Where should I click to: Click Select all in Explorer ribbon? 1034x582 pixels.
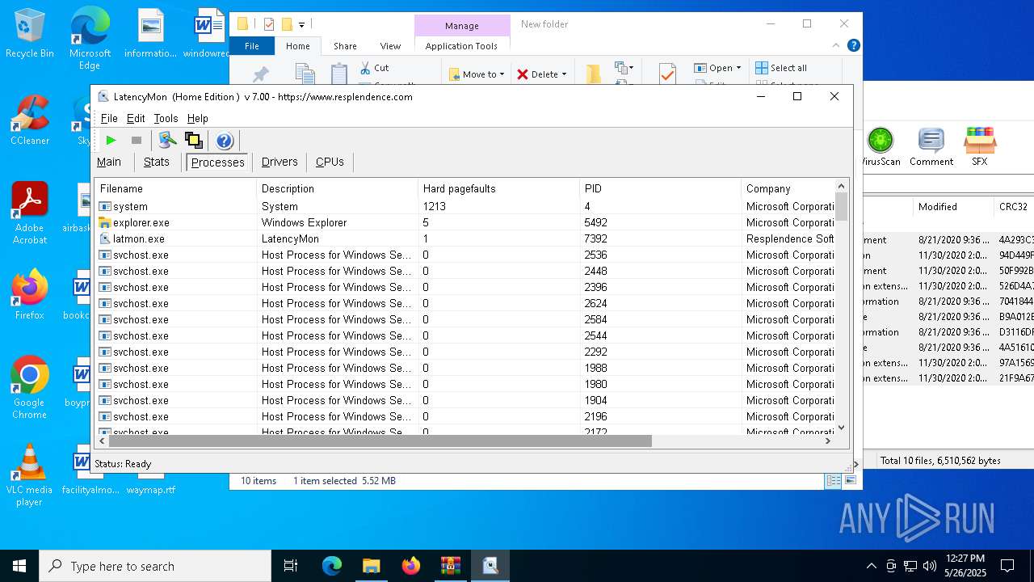782,68
